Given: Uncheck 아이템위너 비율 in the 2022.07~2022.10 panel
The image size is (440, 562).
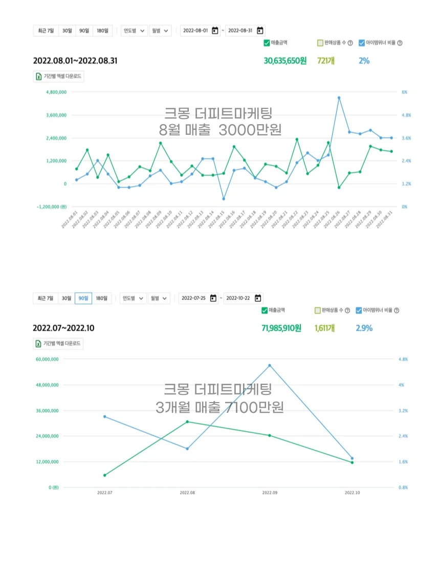Looking at the screenshot, I should point(359,310).
